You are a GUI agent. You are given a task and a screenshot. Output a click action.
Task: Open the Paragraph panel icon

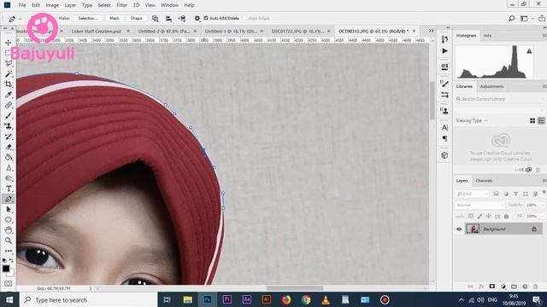click(444, 138)
